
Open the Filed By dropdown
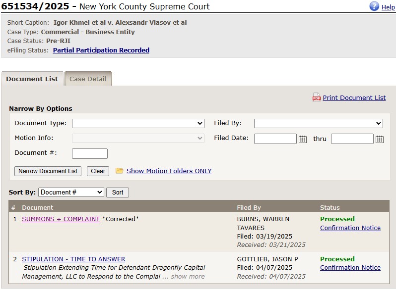coord(318,123)
